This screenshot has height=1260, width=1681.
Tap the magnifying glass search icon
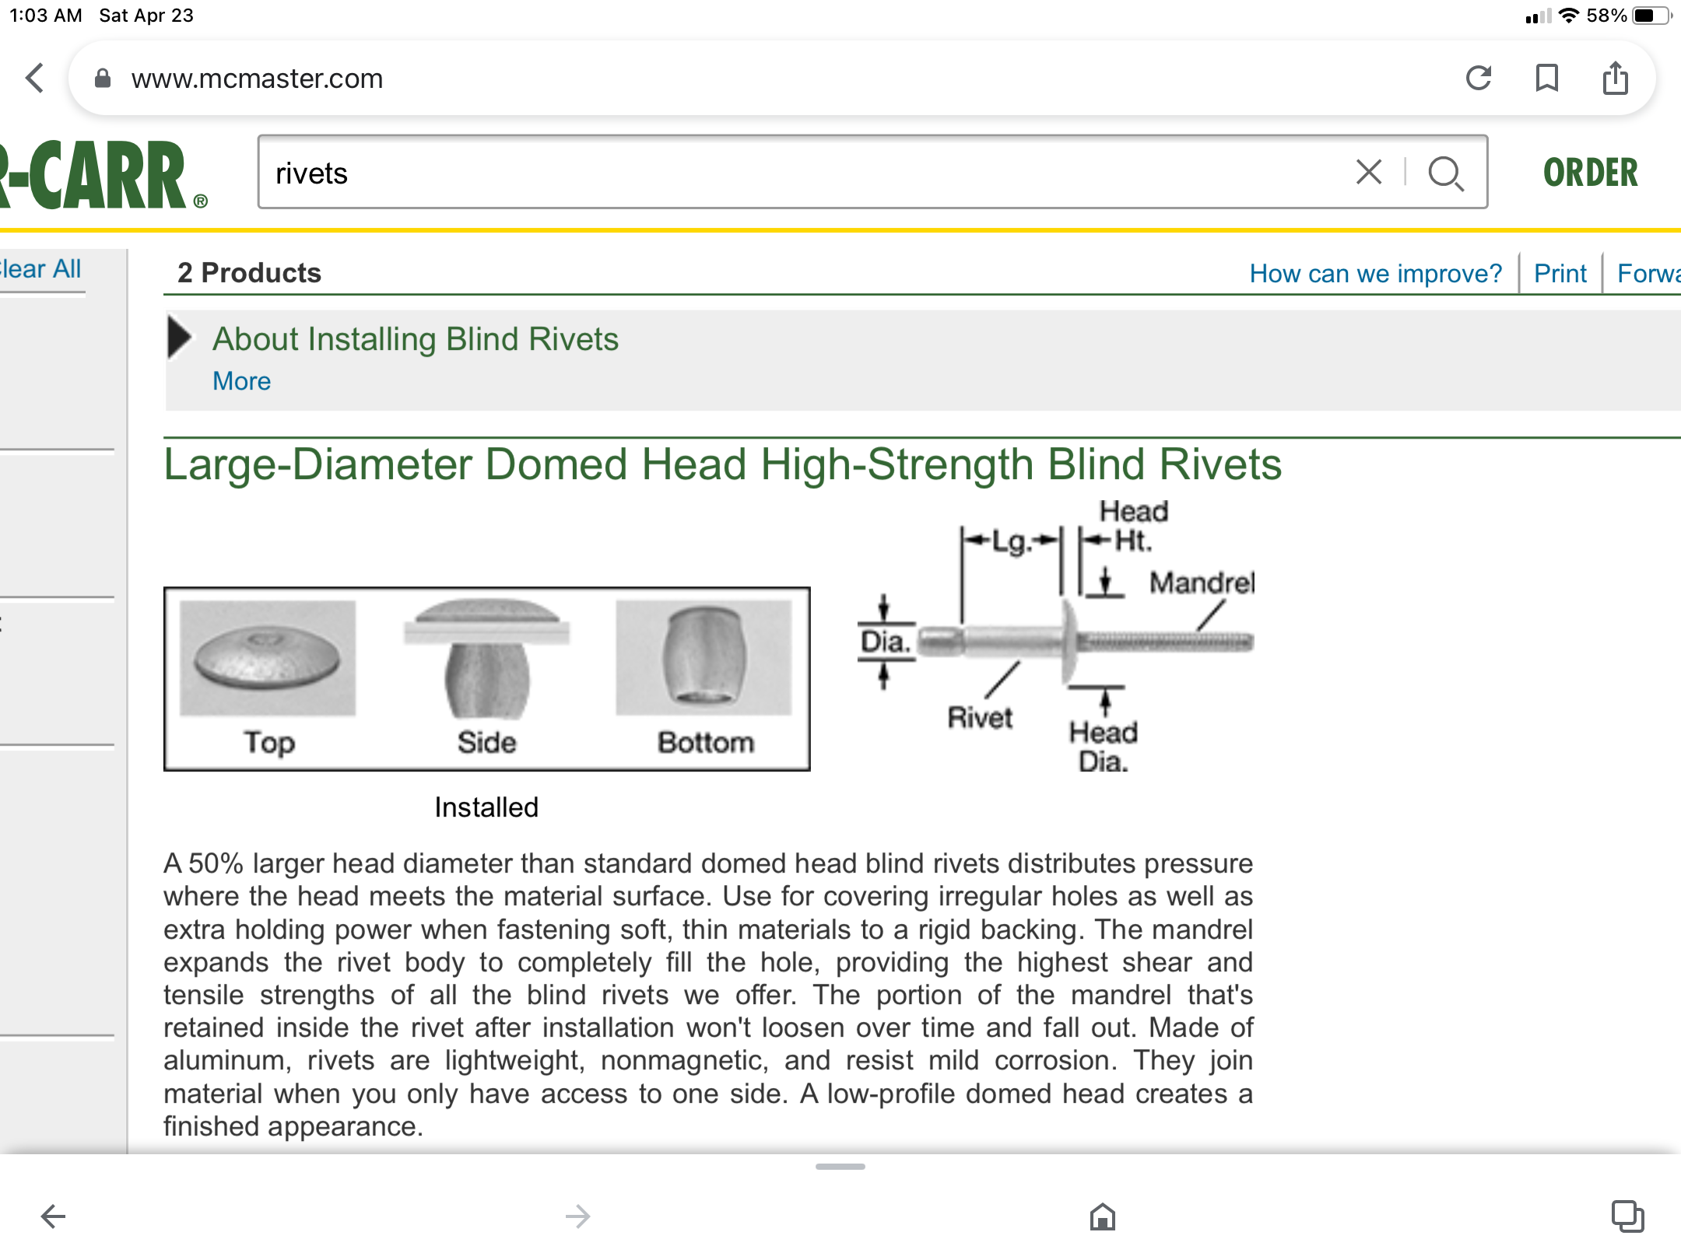pos(1445,173)
